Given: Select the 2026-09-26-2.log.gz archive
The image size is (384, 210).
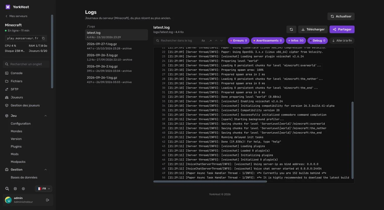Looking at the screenshot, I should pyautogui.click(x=116, y=69).
